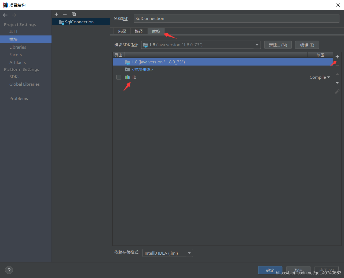
Task: Select Libraries in Project Settings sidebar
Action: 18,47
